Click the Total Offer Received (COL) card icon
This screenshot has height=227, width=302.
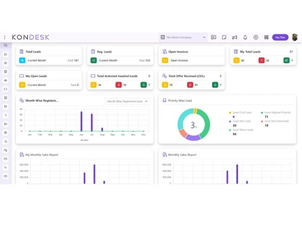(164, 76)
